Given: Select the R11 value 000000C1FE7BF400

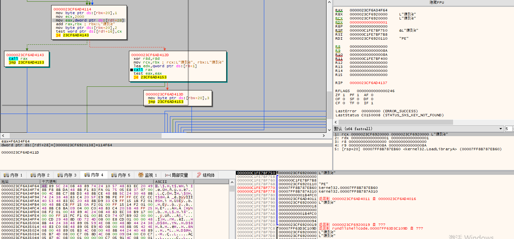Looking at the screenshot, I should (368, 58).
